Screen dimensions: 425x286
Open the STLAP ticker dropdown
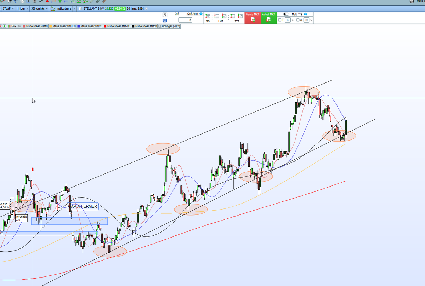[x=8, y=8]
